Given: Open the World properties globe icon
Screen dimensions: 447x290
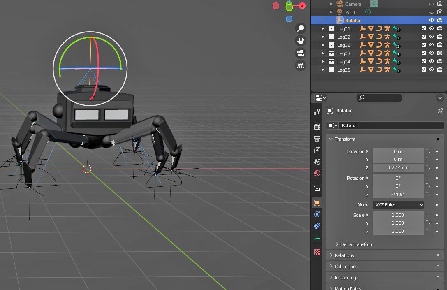Looking at the screenshot, I should 317,173.
